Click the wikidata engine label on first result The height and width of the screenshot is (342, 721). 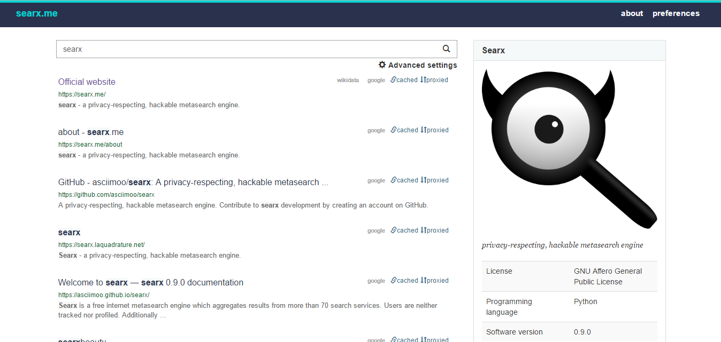(x=348, y=81)
